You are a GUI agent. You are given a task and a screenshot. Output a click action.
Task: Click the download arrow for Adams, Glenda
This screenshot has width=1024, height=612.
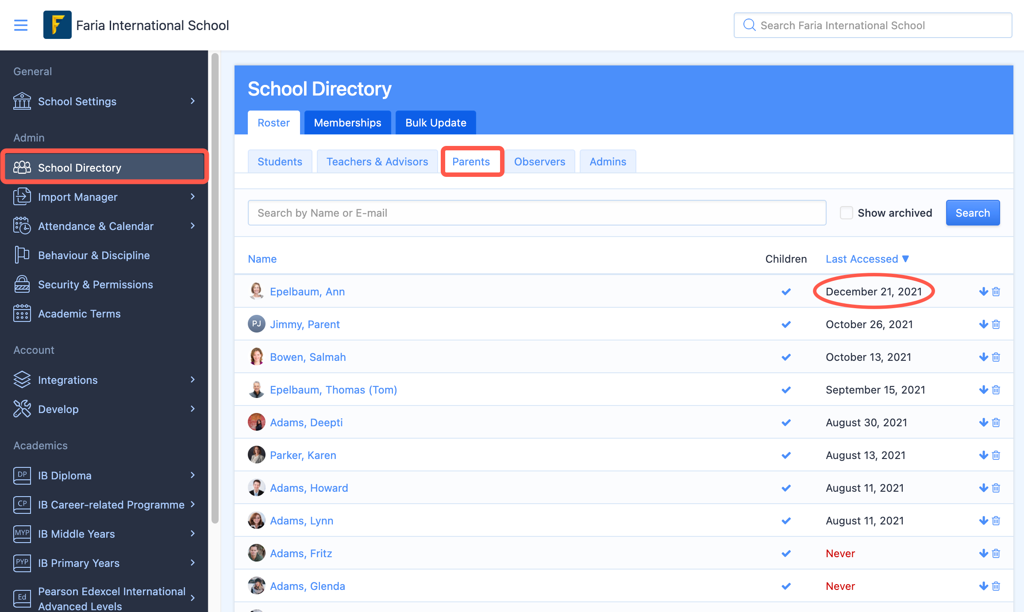[984, 586]
